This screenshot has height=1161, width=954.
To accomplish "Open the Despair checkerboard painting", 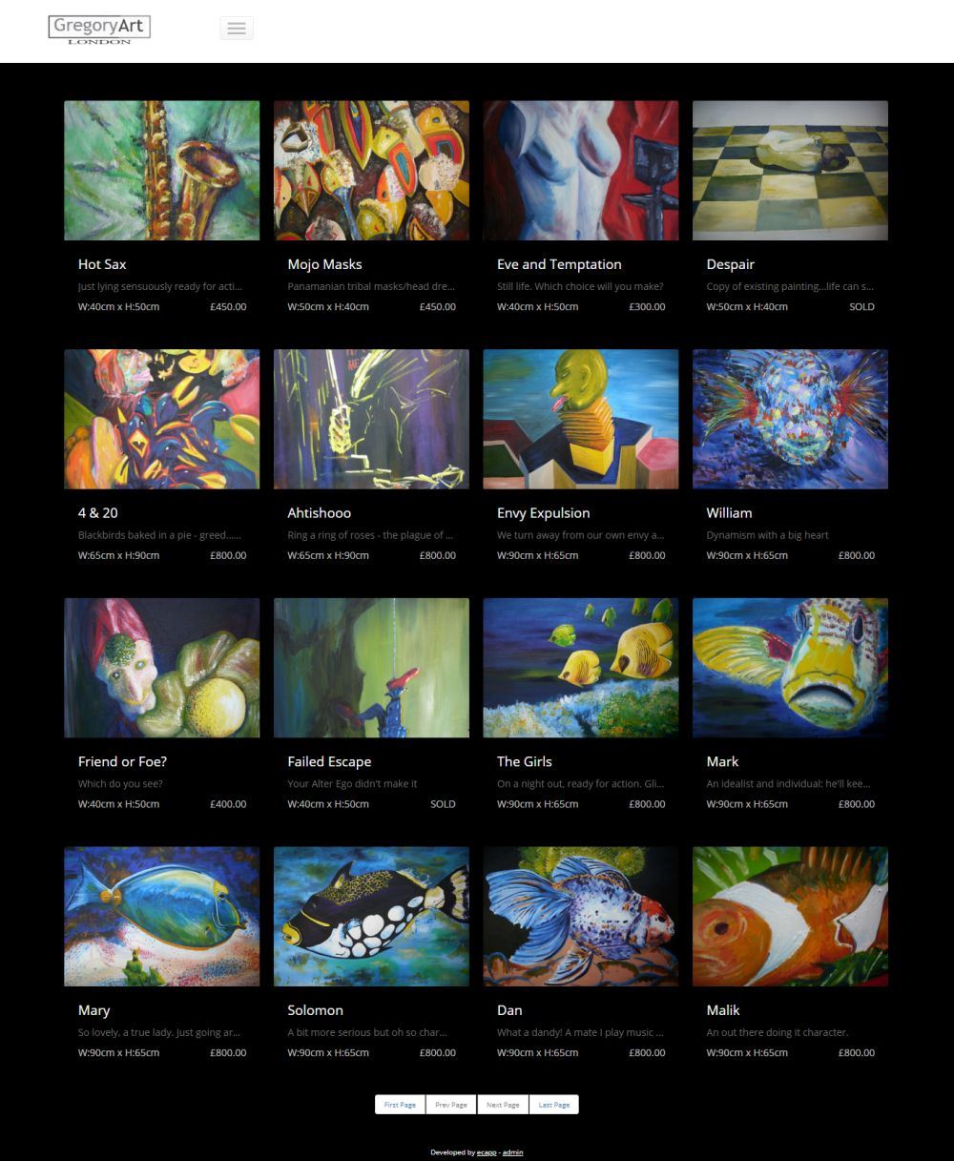I will pos(790,171).
